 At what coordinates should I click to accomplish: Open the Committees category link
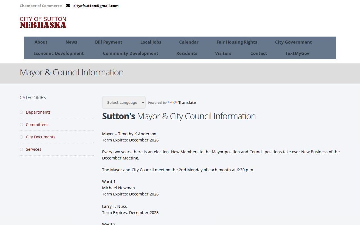pyautogui.click(x=37, y=125)
